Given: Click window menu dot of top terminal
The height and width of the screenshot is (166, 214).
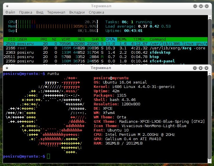Looking at the screenshot, I should (x=7, y=6).
